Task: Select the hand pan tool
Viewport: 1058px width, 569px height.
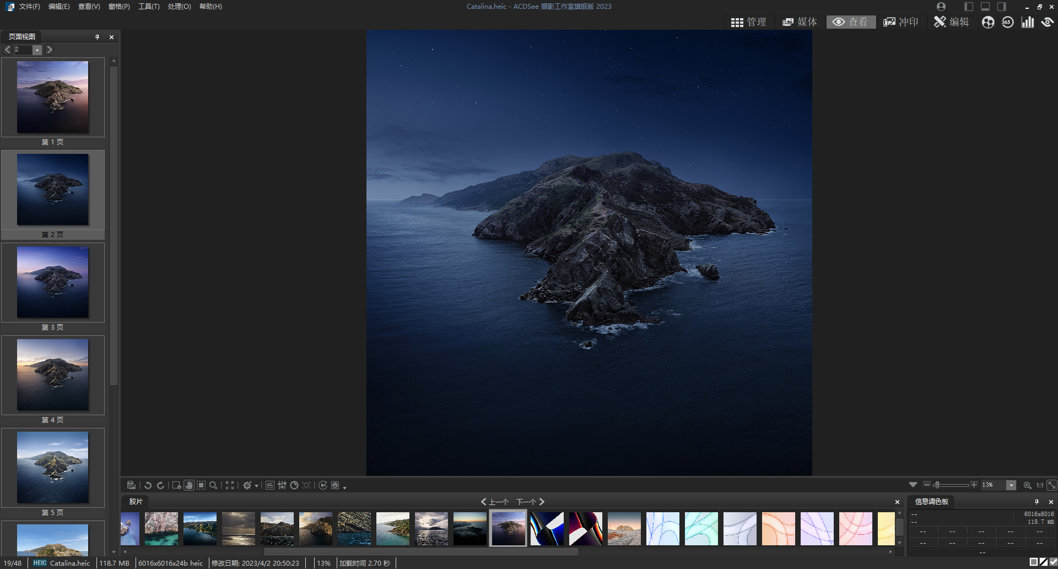Action: tap(189, 485)
